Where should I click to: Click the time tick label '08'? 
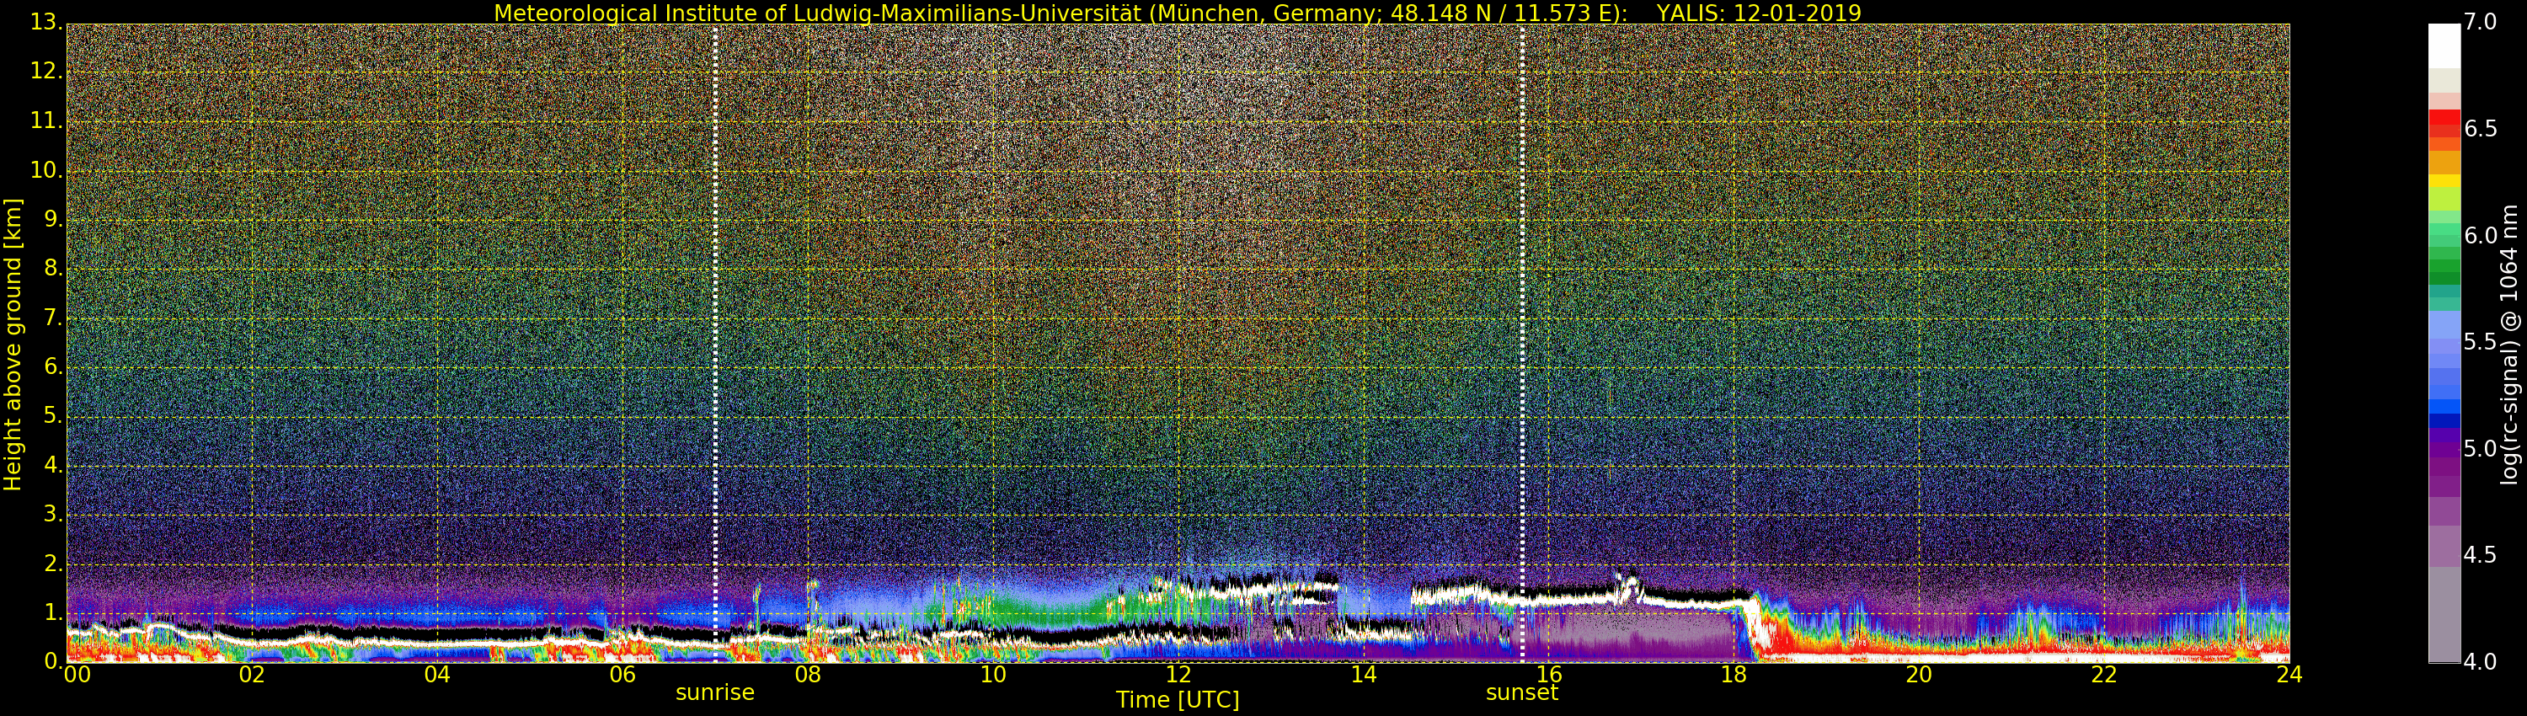coord(807,675)
